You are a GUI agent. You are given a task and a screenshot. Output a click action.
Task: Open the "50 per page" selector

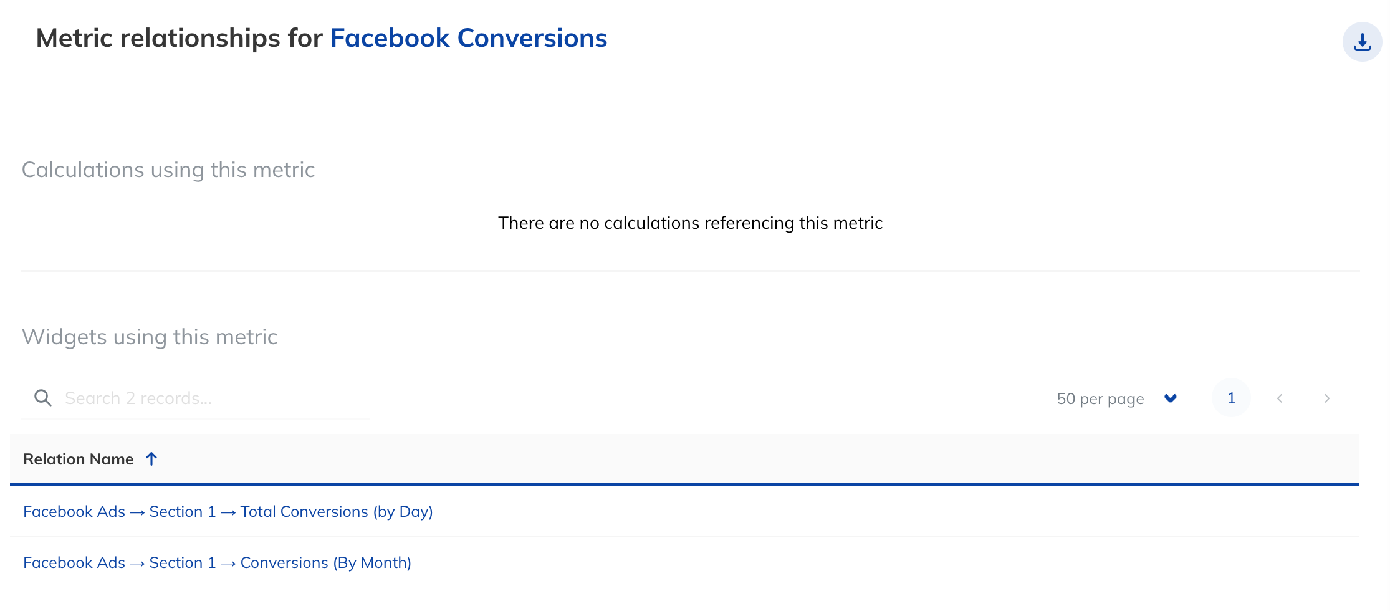point(1100,398)
